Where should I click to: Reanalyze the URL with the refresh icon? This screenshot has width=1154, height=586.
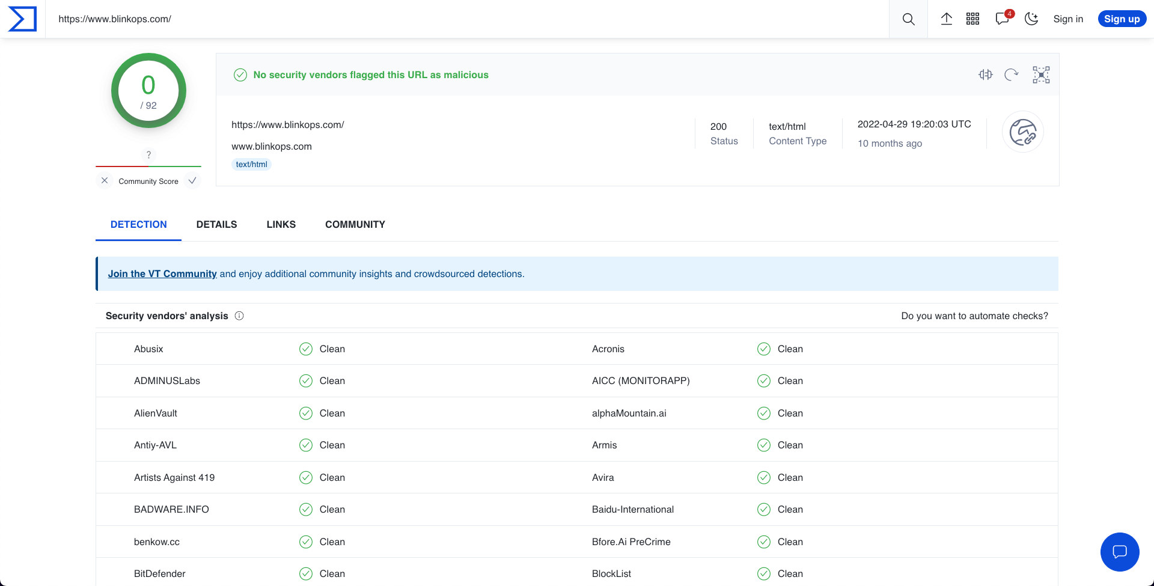[x=1012, y=75]
